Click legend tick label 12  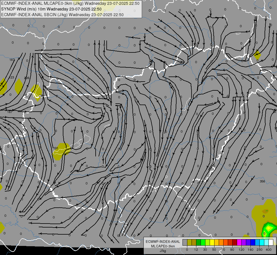tap(196, 250)
